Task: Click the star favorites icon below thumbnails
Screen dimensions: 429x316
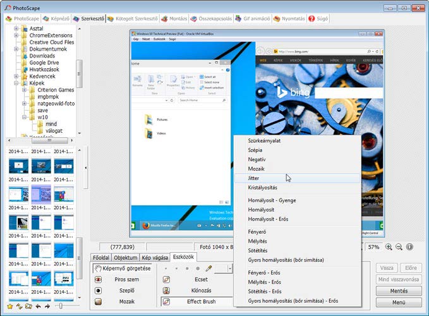Action: click(8, 306)
